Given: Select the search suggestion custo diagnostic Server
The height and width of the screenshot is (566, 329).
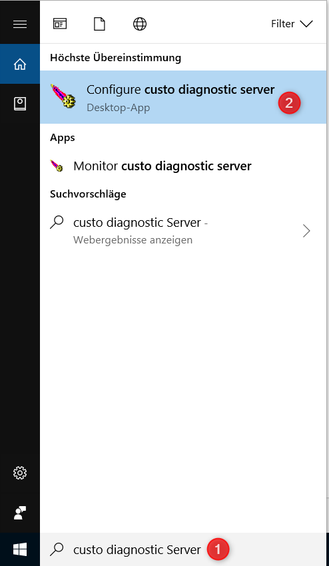Looking at the screenshot, I should (x=183, y=230).
